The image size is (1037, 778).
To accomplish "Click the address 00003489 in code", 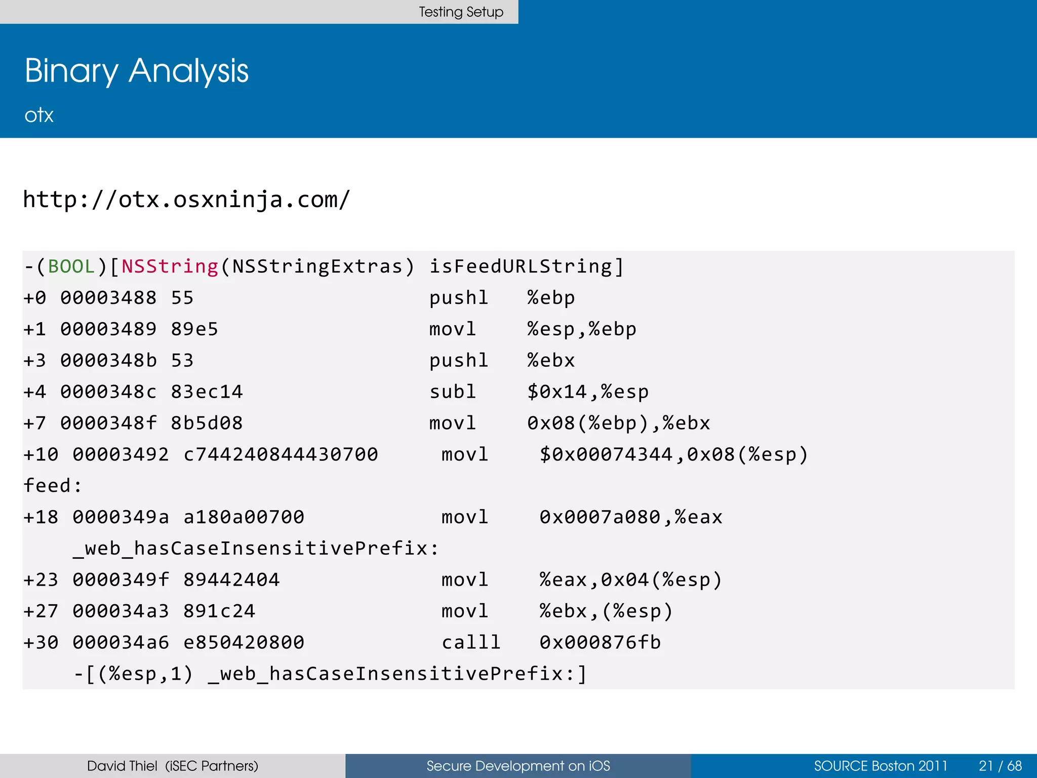I will coord(108,329).
